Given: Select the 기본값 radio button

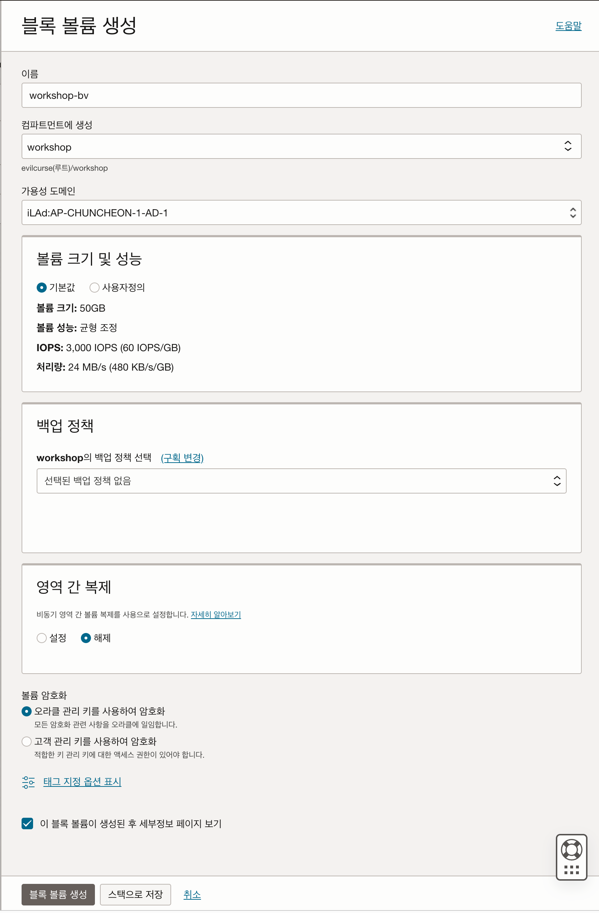Looking at the screenshot, I should click(42, 287).
